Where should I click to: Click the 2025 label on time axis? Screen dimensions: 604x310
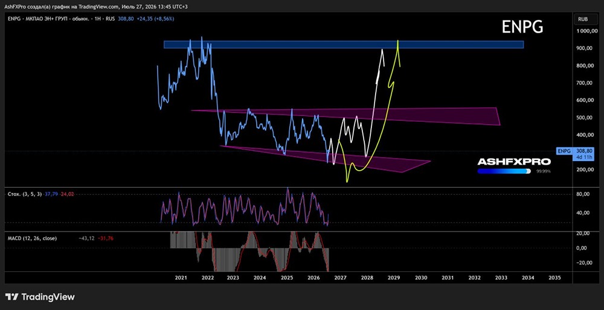pyautogui.click(x=286, y=277)
